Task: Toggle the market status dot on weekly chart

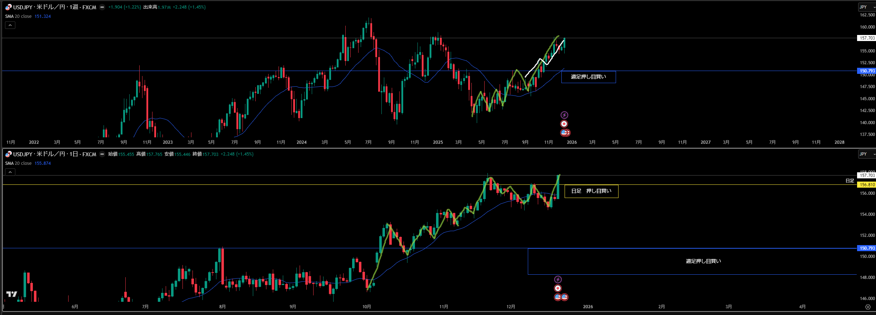Action: (102, 7)
